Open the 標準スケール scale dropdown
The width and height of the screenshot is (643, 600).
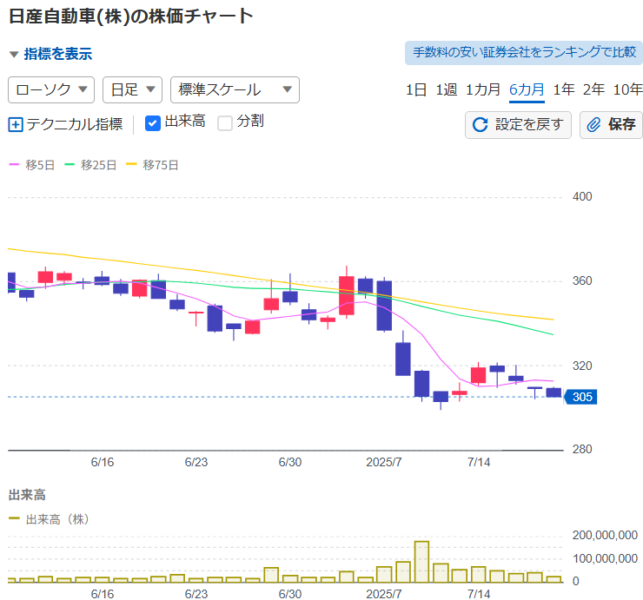coord(235,89)
